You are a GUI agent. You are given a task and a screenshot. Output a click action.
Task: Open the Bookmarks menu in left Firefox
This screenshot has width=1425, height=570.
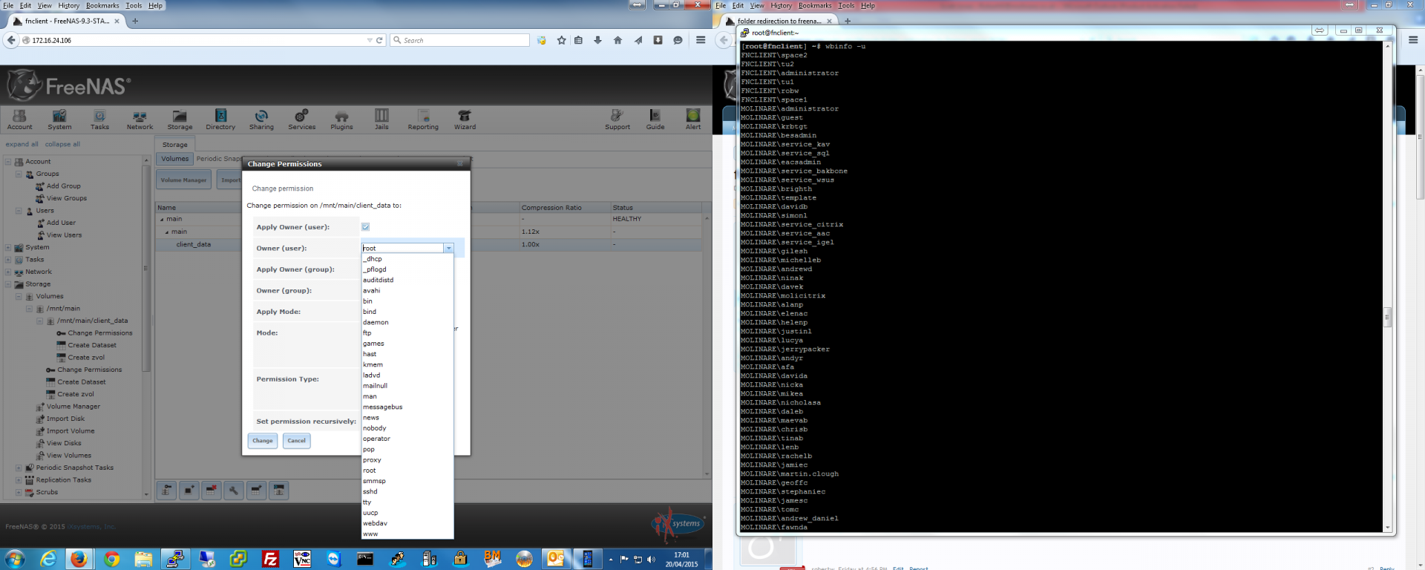[x=102, y=5]
